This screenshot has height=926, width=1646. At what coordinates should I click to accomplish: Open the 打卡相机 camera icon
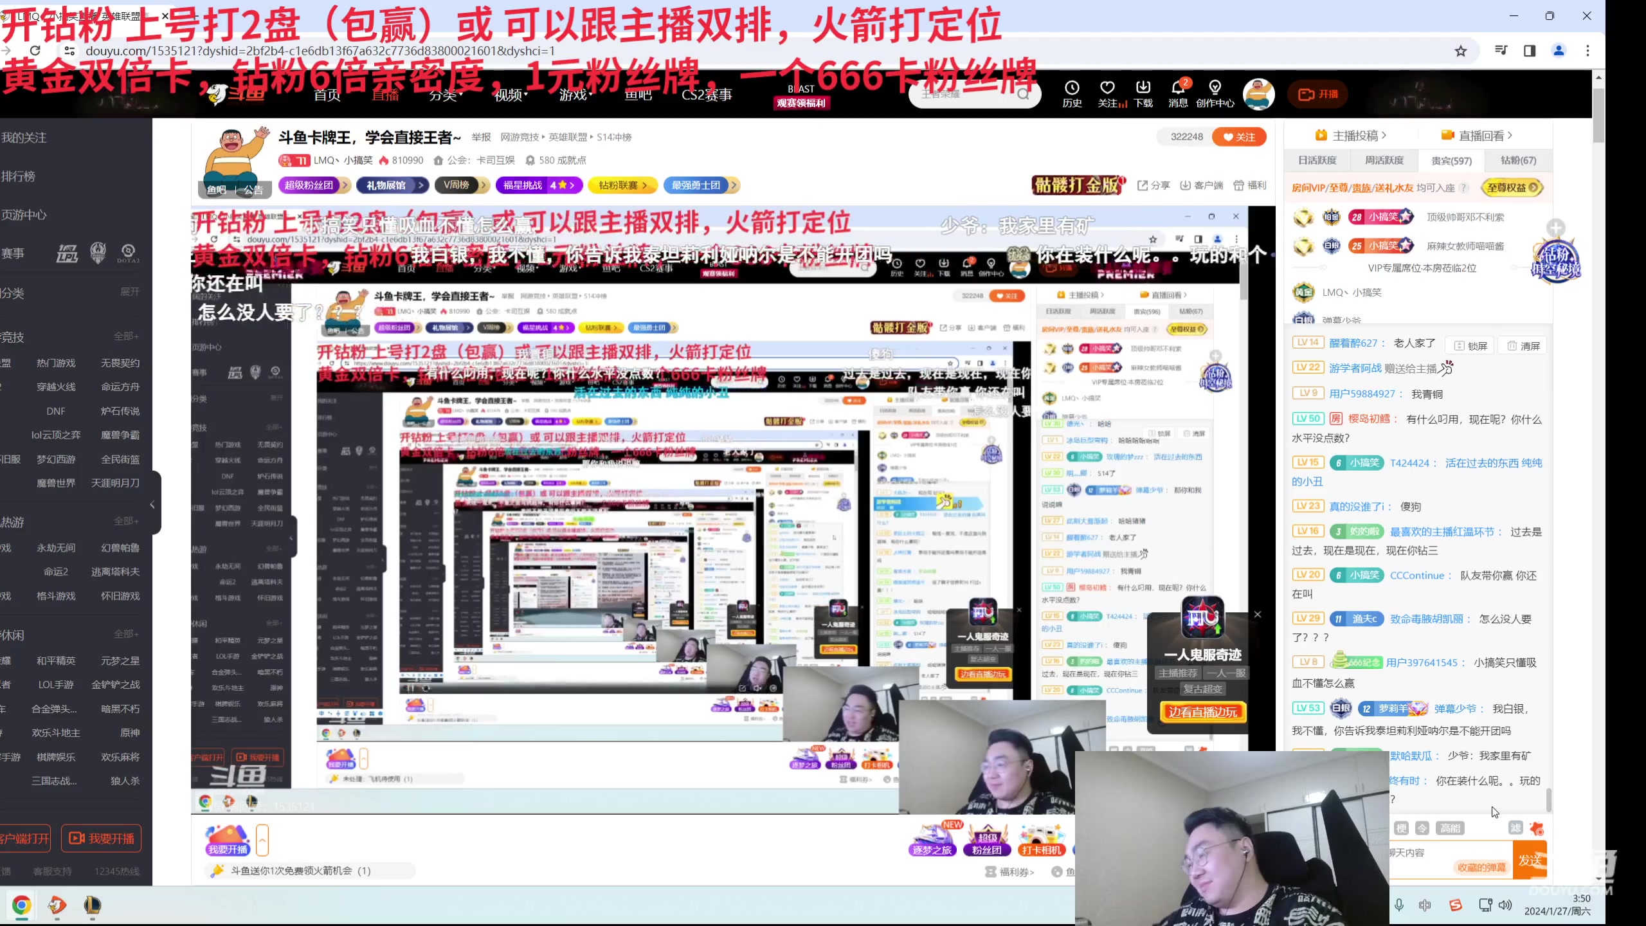click(x=1041, y=839)
